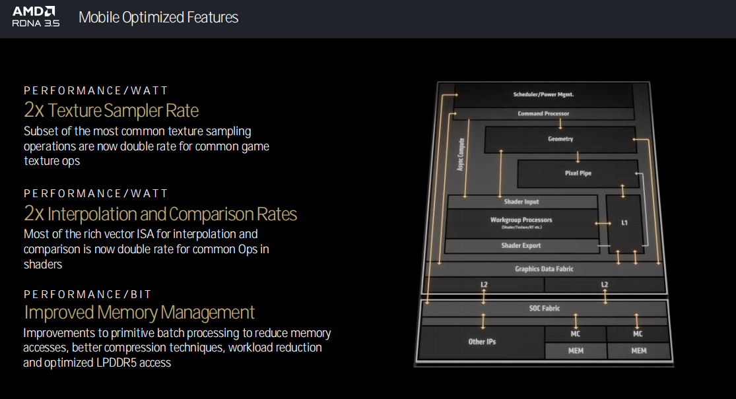The image size is (736, 399).
Task: Select the Command Processor block
Action: [x=543, y=113]
